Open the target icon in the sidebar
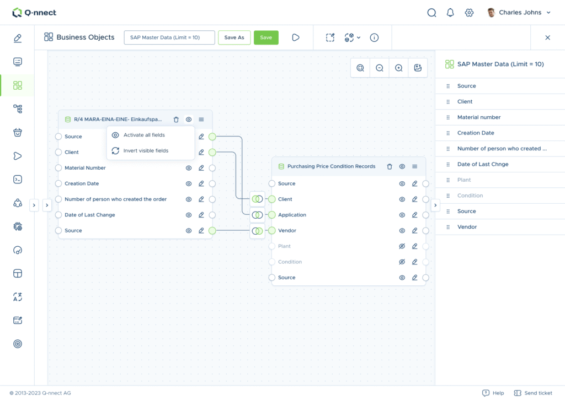This screenshot has width=565, height=401. coord(17,344)
